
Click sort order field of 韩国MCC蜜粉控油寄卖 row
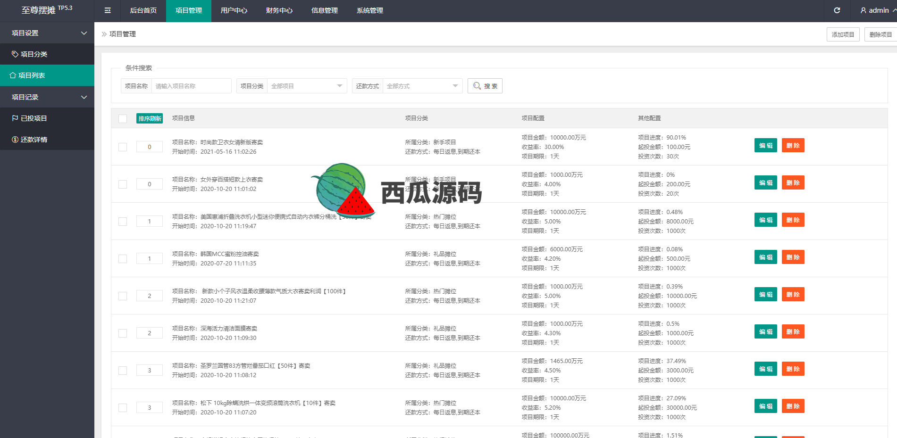pyautogui.click(x=150, y=258)
